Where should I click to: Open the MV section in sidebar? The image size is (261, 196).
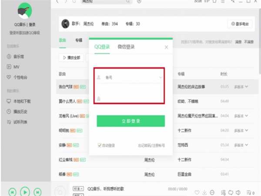pyautogui.click(x=13, y=67)
